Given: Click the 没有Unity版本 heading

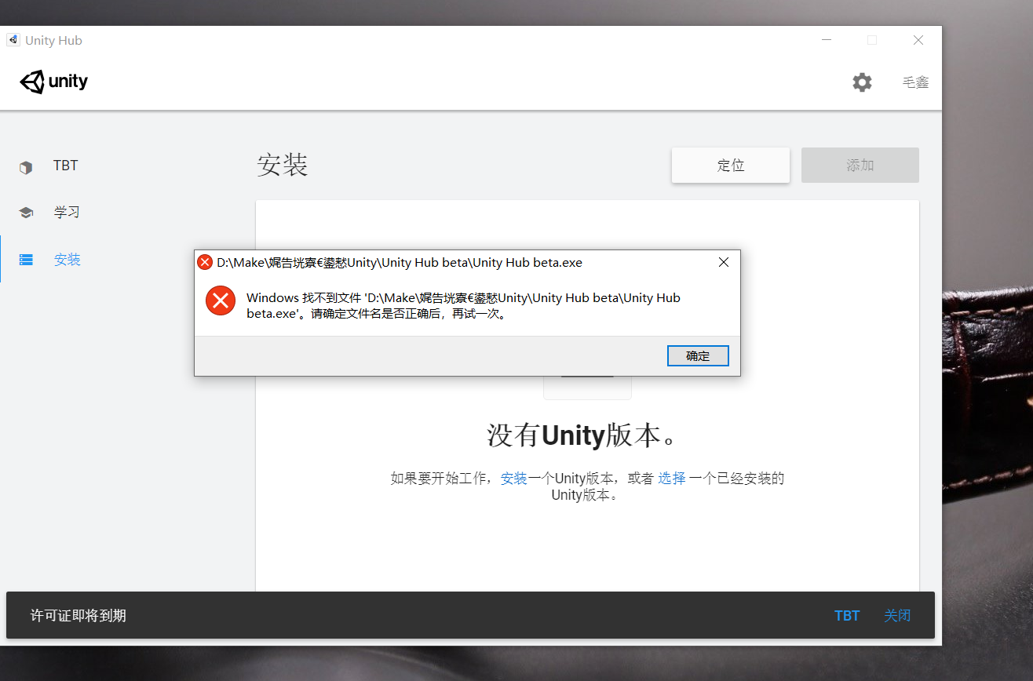Looking at the screenshot, I should point(582,435).
